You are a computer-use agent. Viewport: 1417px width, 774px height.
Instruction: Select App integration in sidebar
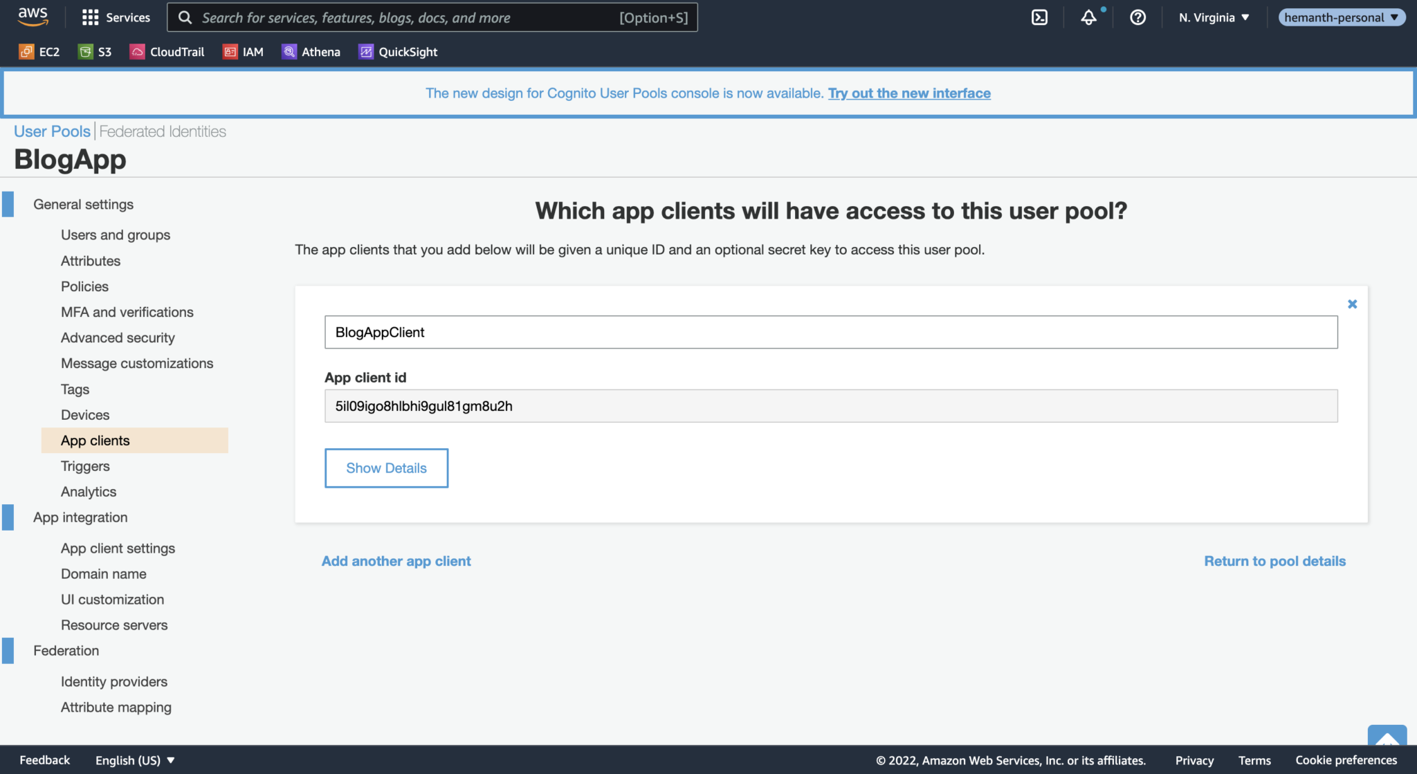coord(80,517)
